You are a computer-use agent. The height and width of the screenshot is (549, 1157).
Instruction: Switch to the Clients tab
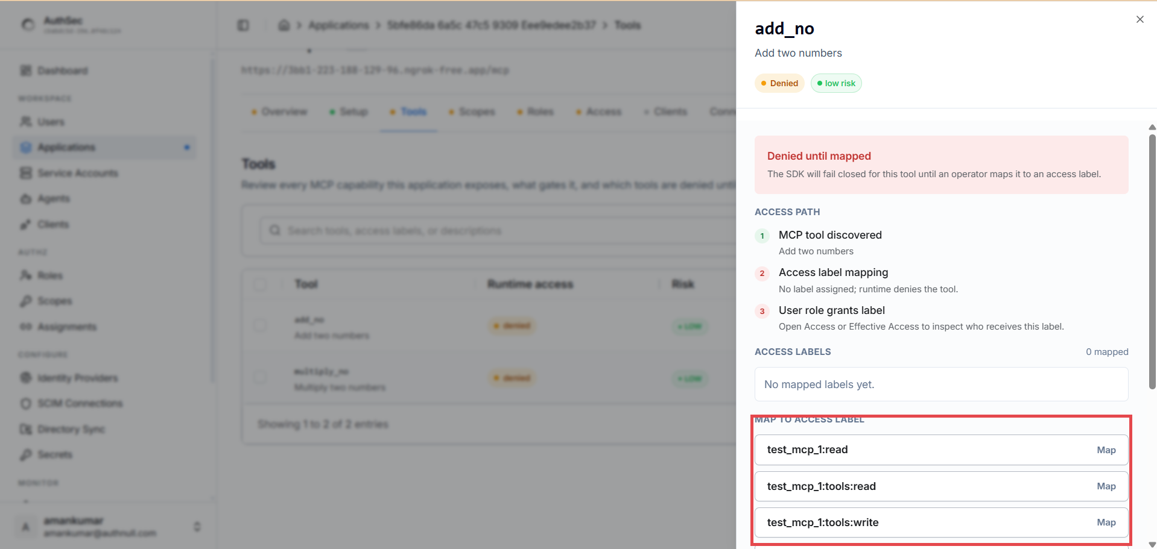(665, 111)
